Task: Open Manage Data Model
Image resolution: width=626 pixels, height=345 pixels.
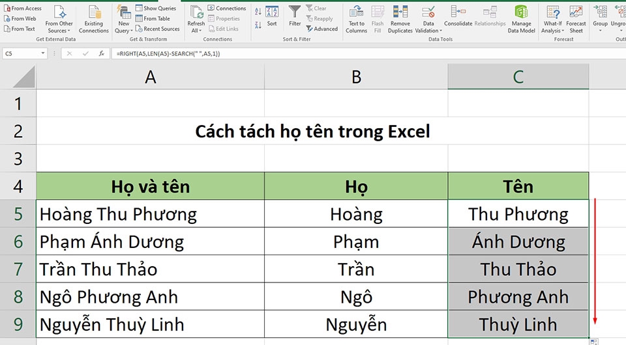Action: click(x=521, y=19)
